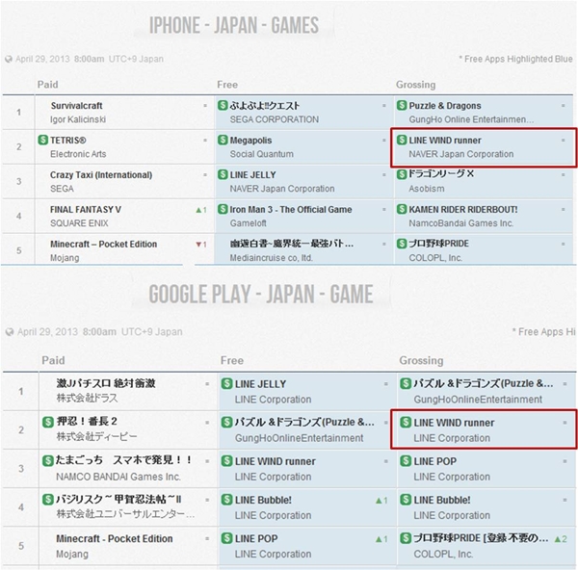The image size is (578, 570).
Task: Click the publisher name Electronic Arts
Action: [x=78, y=154]
